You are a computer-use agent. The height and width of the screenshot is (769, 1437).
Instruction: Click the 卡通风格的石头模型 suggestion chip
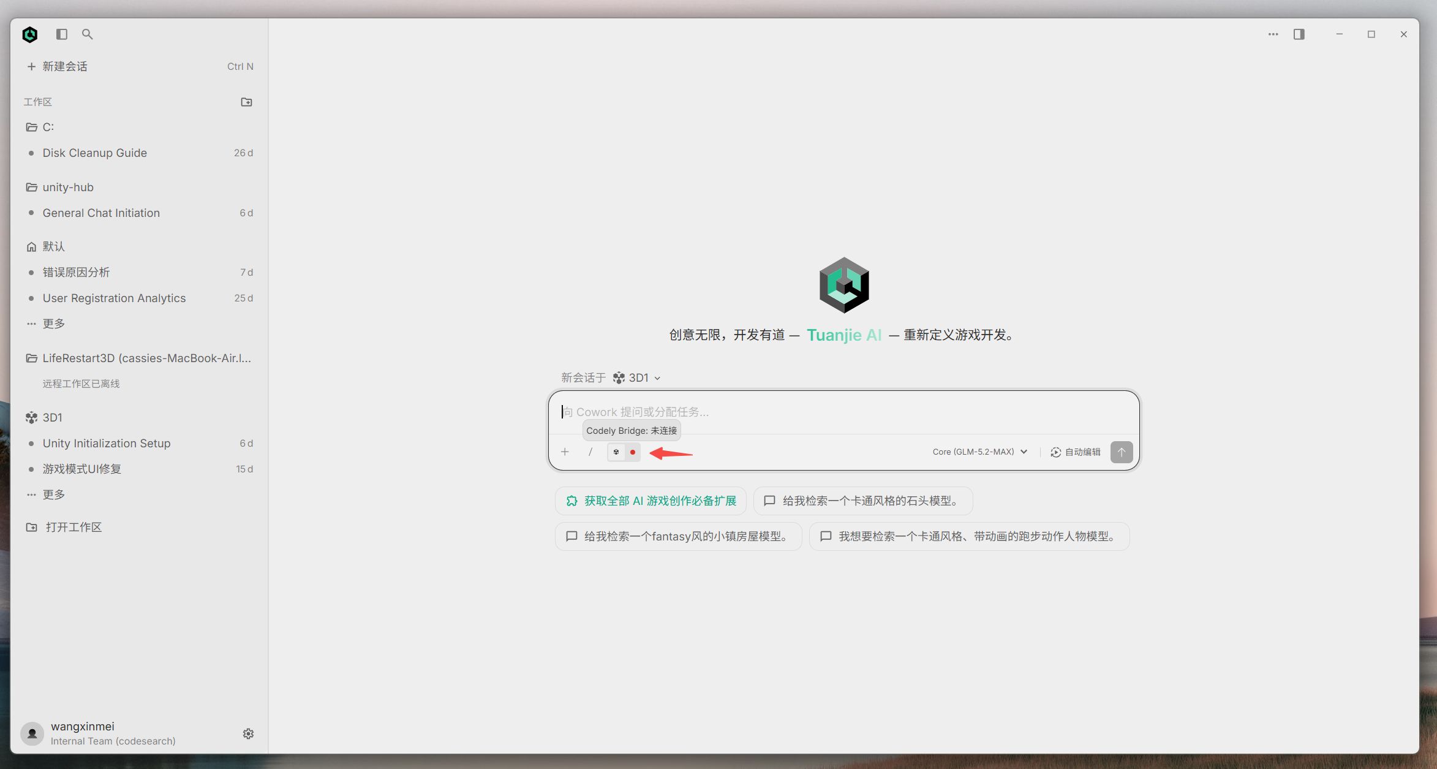863,501
